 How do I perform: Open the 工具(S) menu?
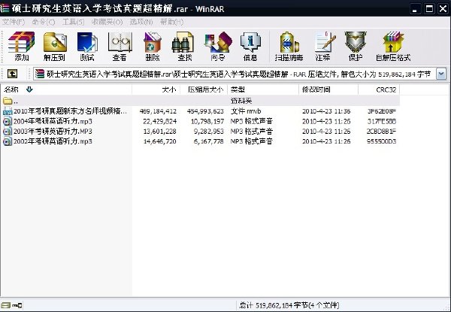click(x=74, y=22)
